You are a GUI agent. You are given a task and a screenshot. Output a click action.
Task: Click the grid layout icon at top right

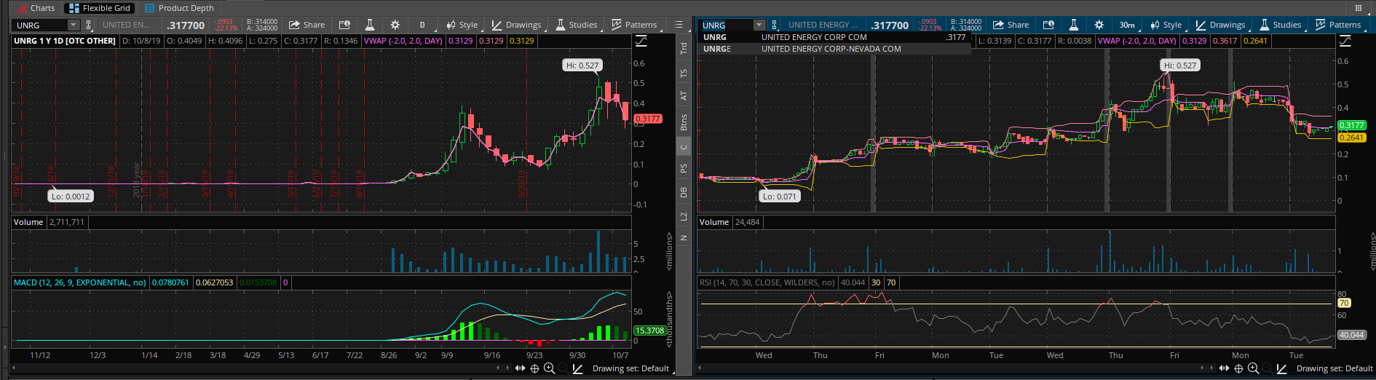tap(1358, 8)
